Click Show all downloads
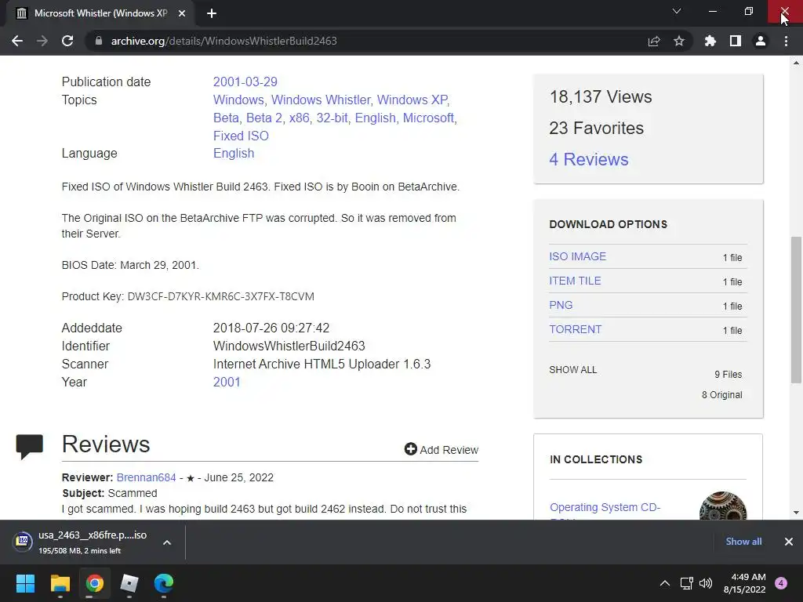 743,542
